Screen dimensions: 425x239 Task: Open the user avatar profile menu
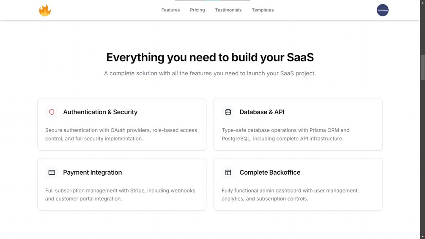click(382, 10)
